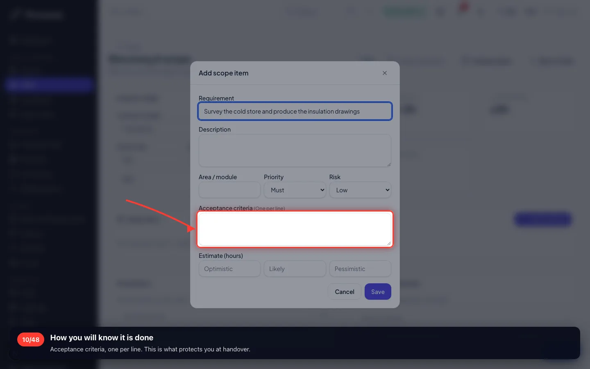This screenshot has height=369, width=590.
Task: Focus the Area / module field
Action: pyautogui.click(x=229, y=190)
